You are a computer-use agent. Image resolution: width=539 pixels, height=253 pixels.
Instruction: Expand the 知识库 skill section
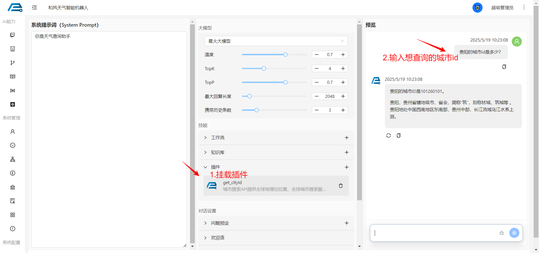coord(205,152)
